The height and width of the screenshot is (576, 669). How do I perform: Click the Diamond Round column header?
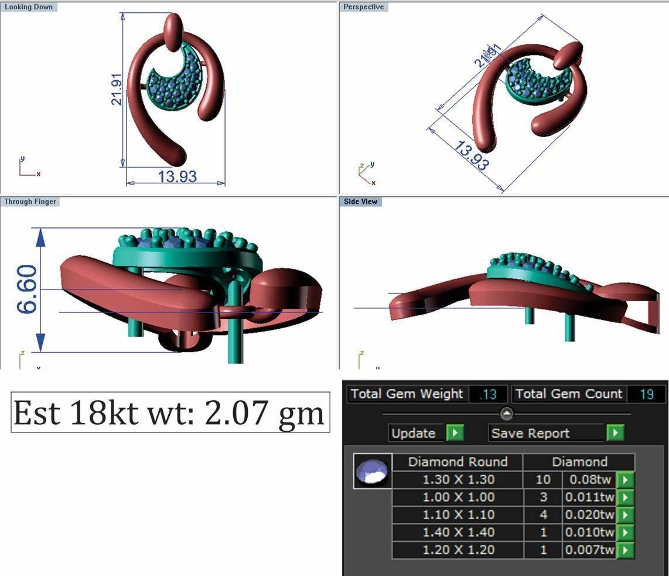[458, 462]
